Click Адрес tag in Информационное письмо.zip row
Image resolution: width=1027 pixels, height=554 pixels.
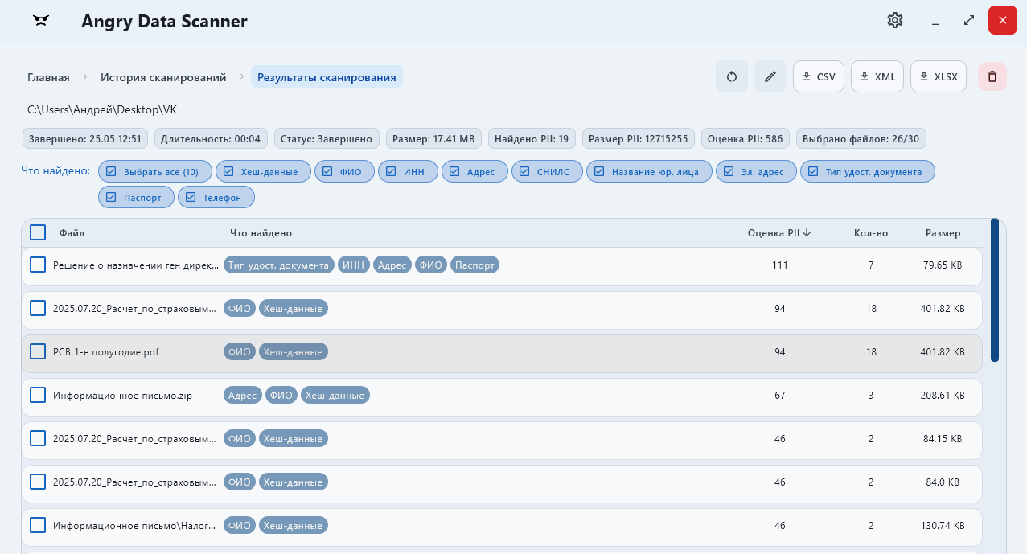point(242,395)
